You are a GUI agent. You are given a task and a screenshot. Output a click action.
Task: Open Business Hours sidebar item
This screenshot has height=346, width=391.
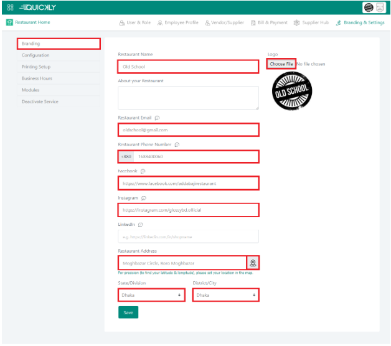(x=37, y=78)
